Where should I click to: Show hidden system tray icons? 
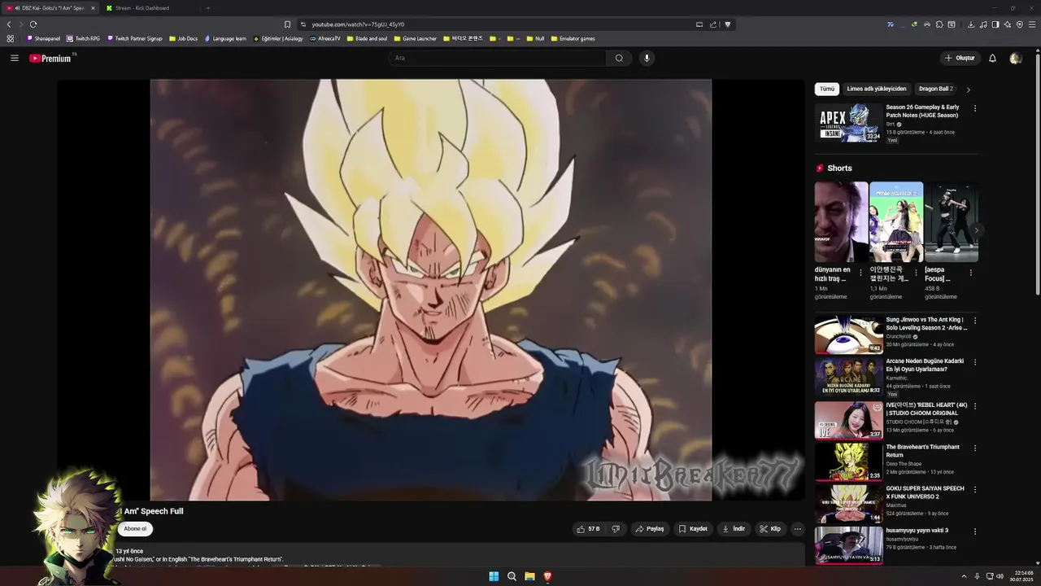pyautogui.click(x=964, y=576)
